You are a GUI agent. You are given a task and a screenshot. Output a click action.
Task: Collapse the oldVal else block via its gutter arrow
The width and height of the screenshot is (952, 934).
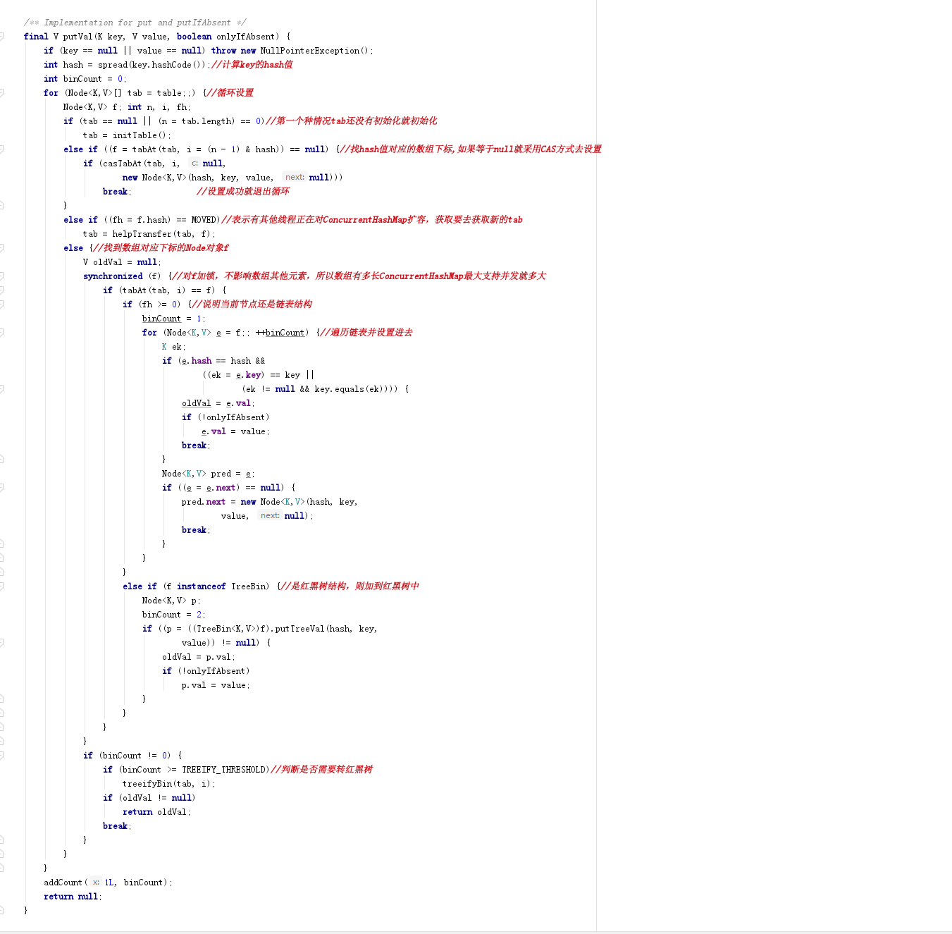coord(2,247)
